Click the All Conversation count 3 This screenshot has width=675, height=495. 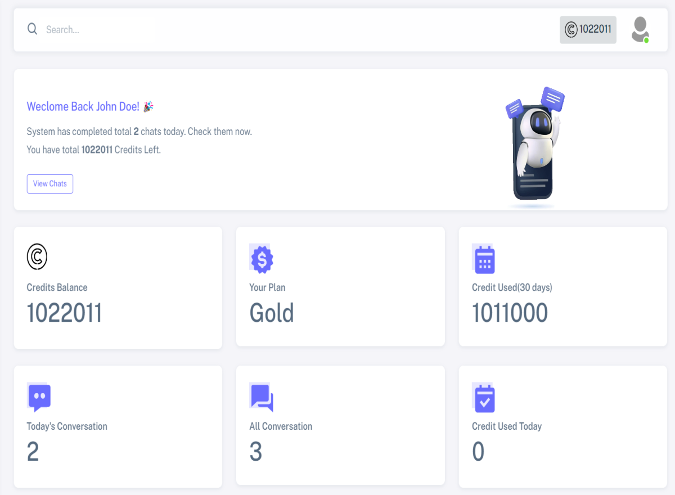(256, 452)
